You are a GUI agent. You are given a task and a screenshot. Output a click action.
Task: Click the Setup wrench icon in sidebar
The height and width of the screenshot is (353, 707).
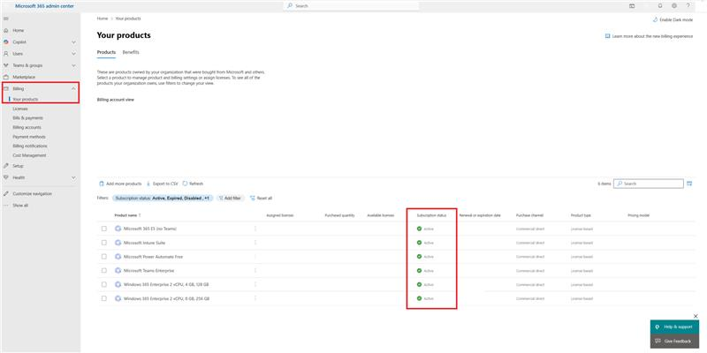pyautogui.click(x=6, y=166)
